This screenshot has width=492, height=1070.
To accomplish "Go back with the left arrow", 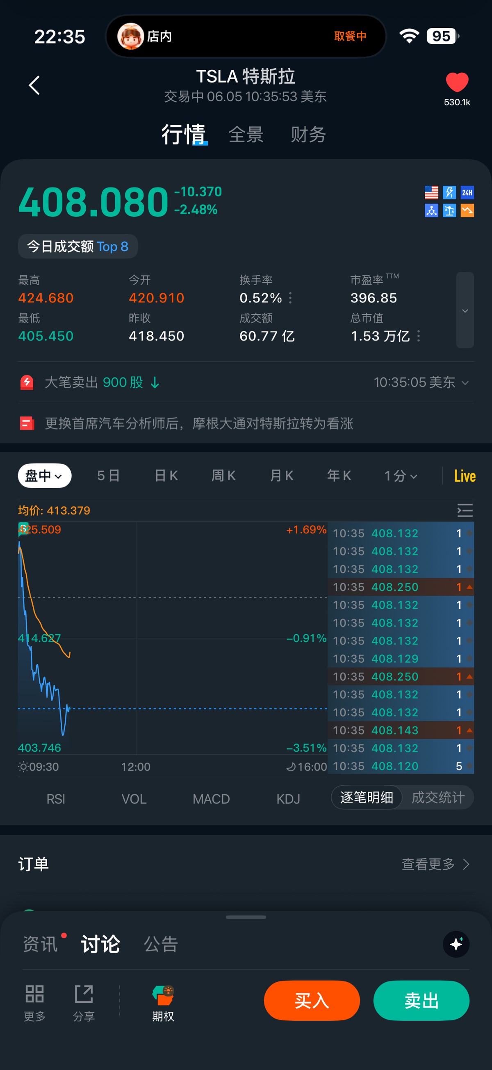I will pos(34,85).
